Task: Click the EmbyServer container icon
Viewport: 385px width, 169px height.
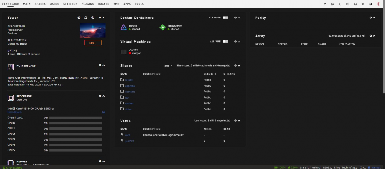Action: [162, 27]
